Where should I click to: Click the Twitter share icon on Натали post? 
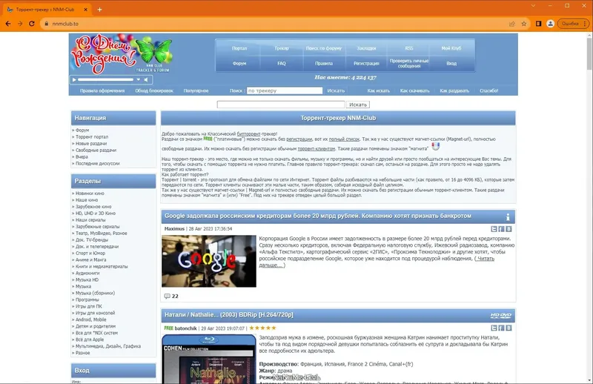[x=494, y=328]
